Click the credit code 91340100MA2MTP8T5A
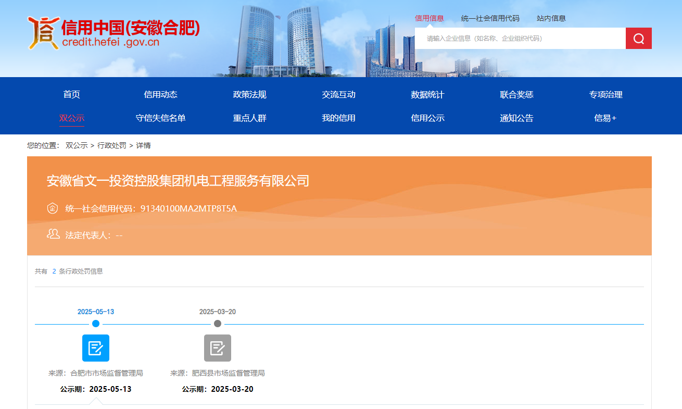The image size is (682, 409). [188, 209]
